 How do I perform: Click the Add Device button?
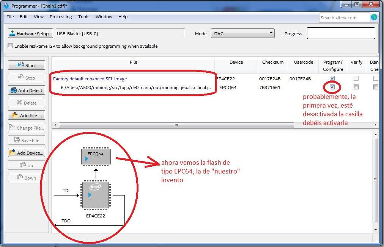[26, 153]
